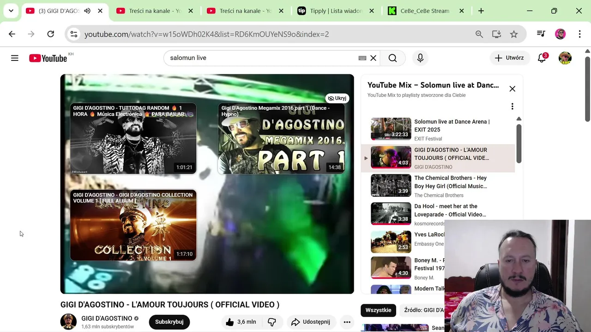This screenshot has height=332, width=591.
Task: Play Solomun live at Dance Arena playlist item
Action: tap(438, 130)
